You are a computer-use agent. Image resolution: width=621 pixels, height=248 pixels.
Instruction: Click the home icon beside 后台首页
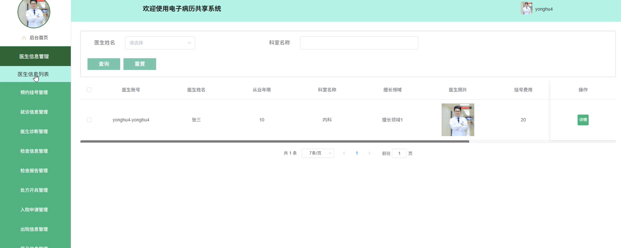tap(24, 38)
